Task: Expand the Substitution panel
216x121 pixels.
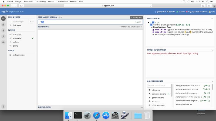Action: coord(142,107)
